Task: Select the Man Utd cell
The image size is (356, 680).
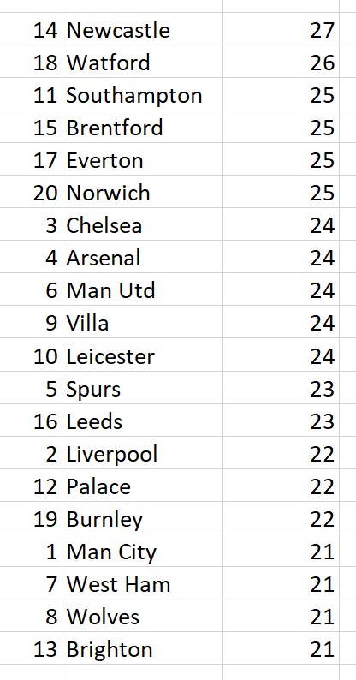Action: (x=143, y=289)
